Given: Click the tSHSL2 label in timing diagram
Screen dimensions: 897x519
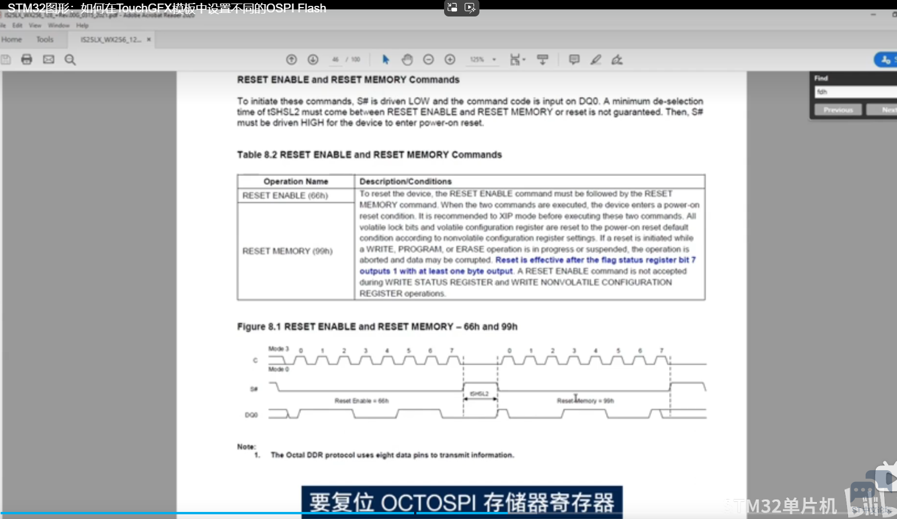Looking at the screenshot, I should pos(479,394).
